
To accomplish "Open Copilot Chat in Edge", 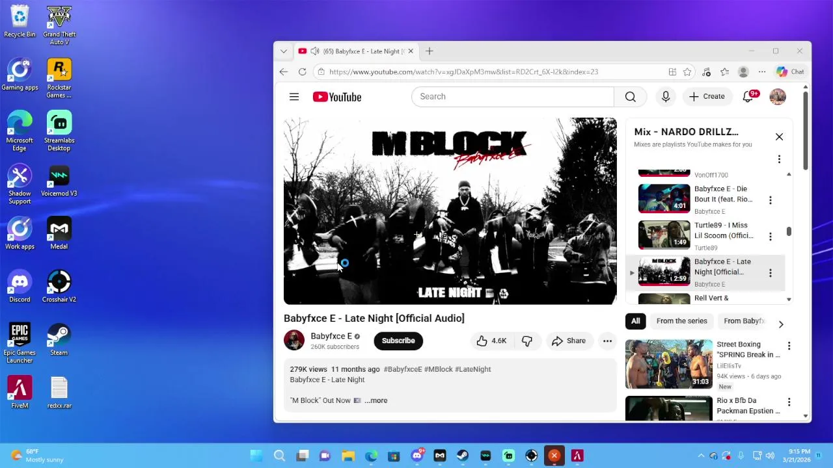I will 789,72.
